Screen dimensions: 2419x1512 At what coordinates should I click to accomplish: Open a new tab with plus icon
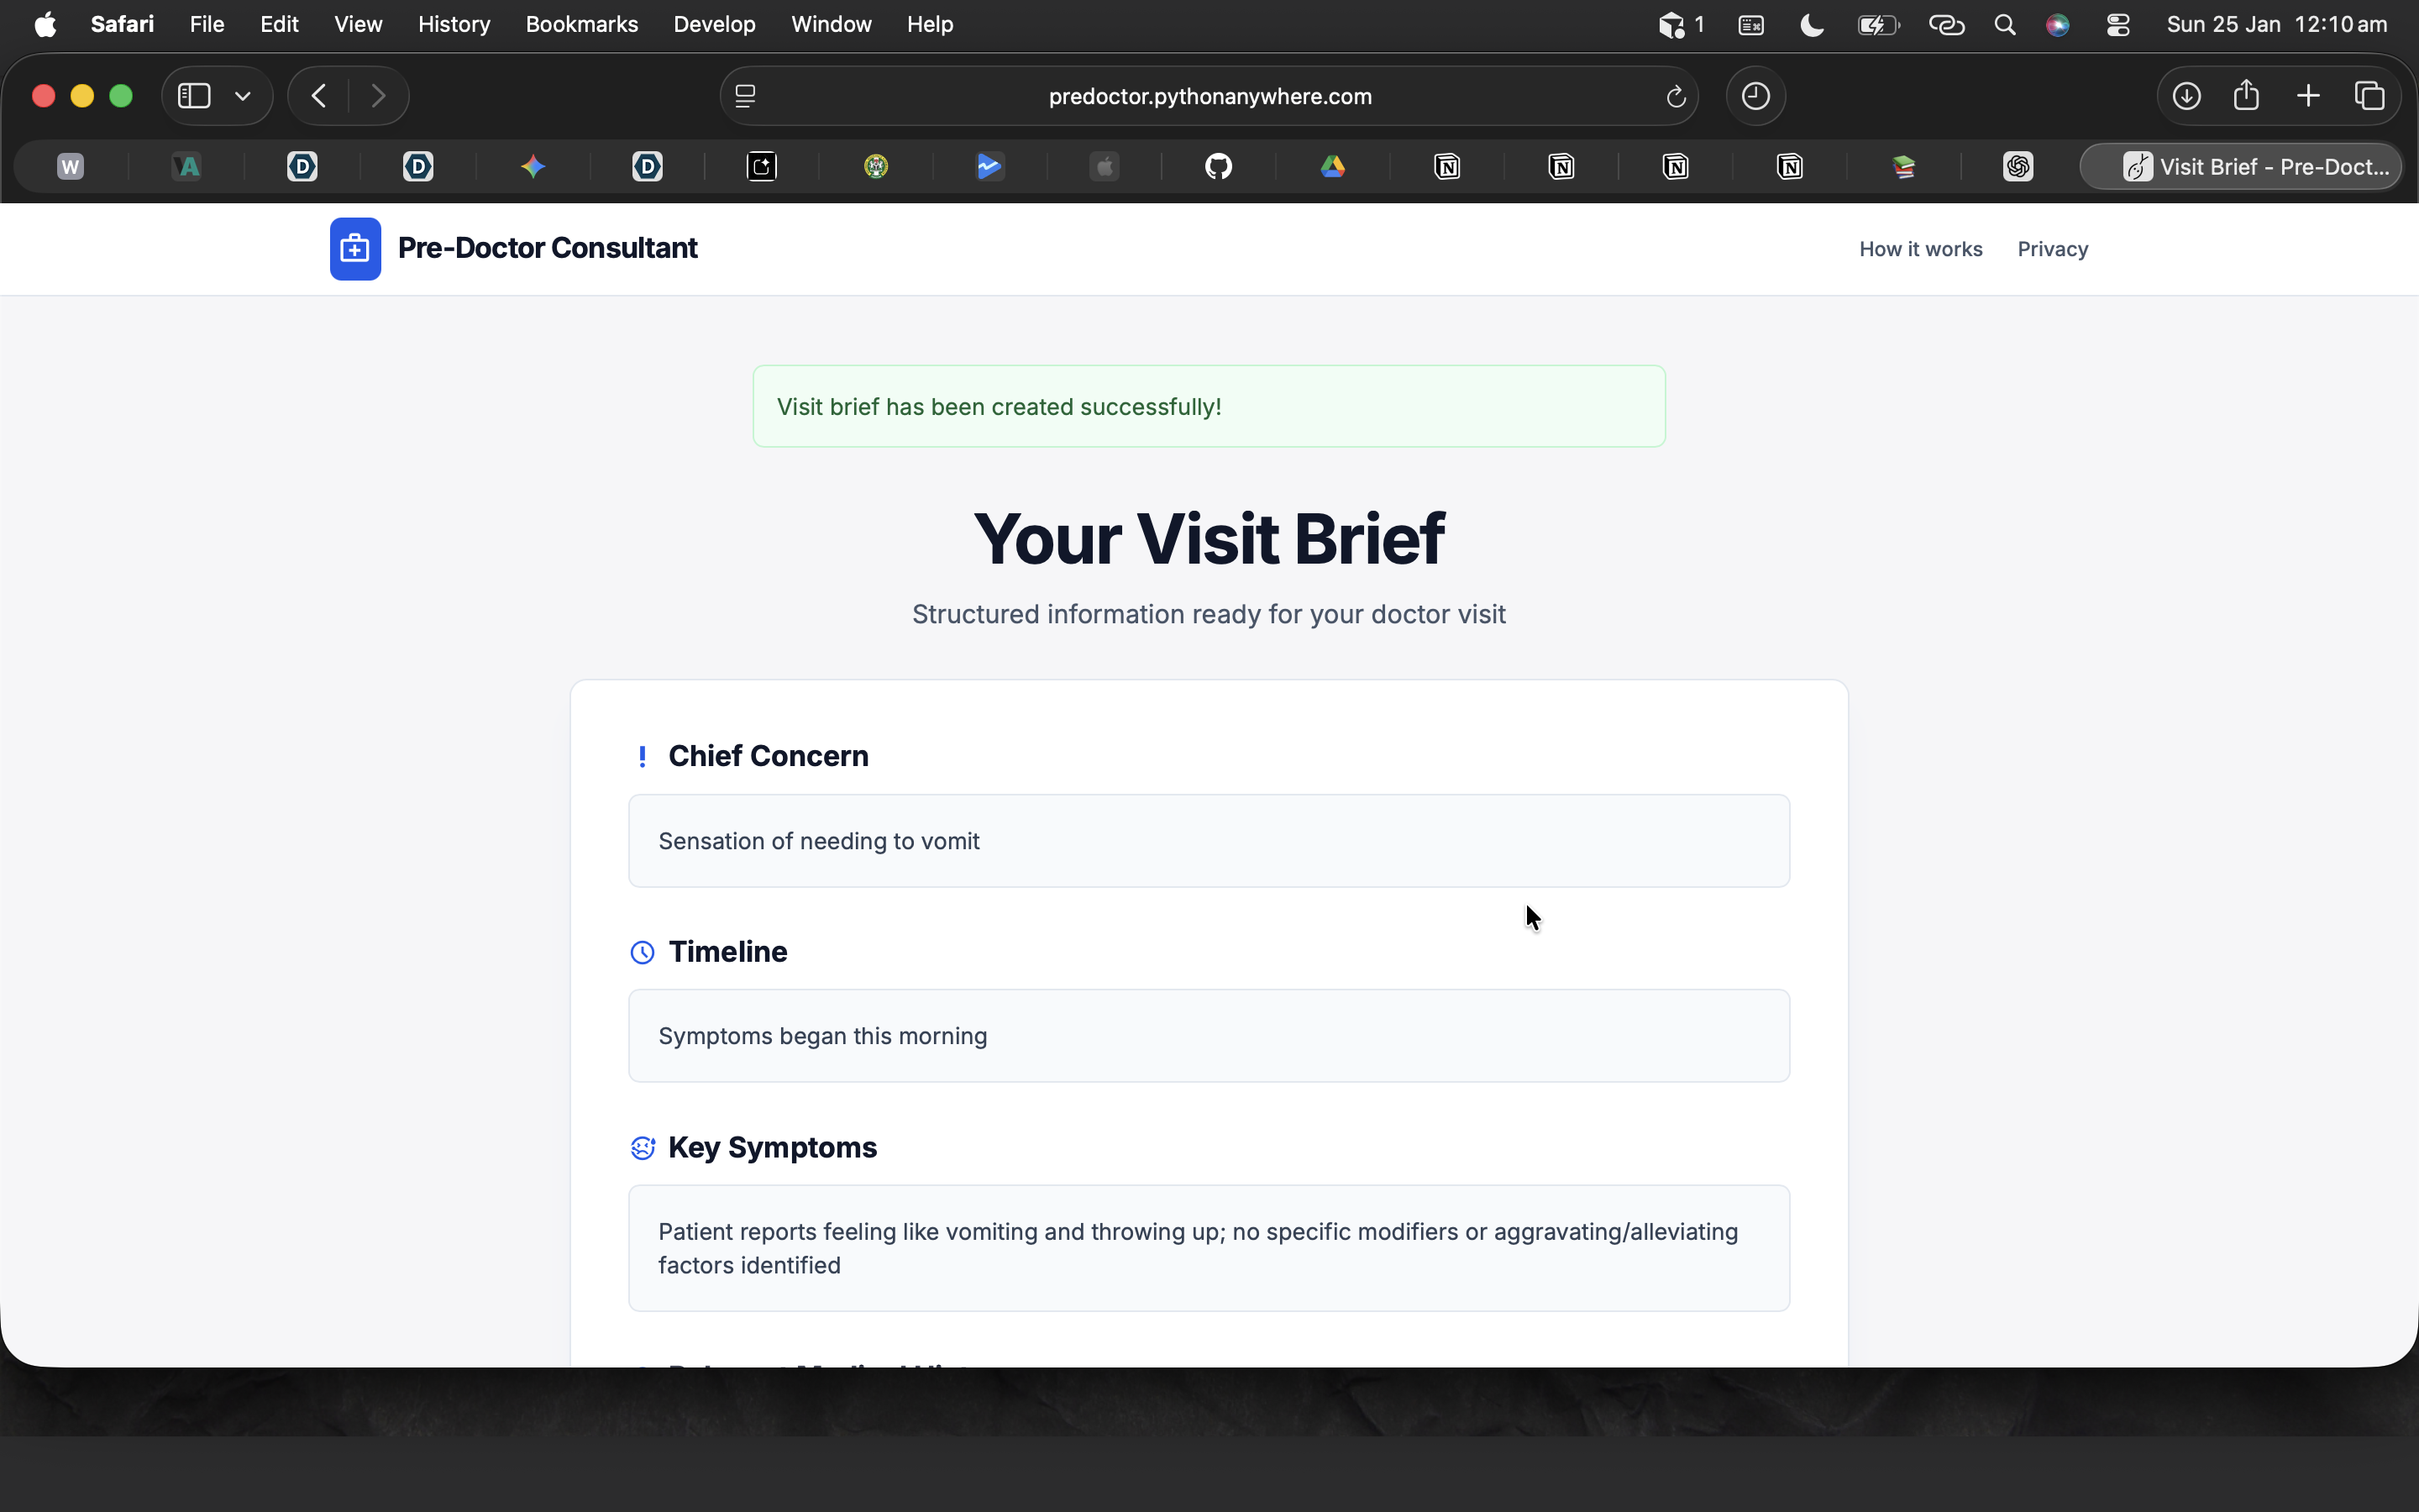[x=2308, y=96]
